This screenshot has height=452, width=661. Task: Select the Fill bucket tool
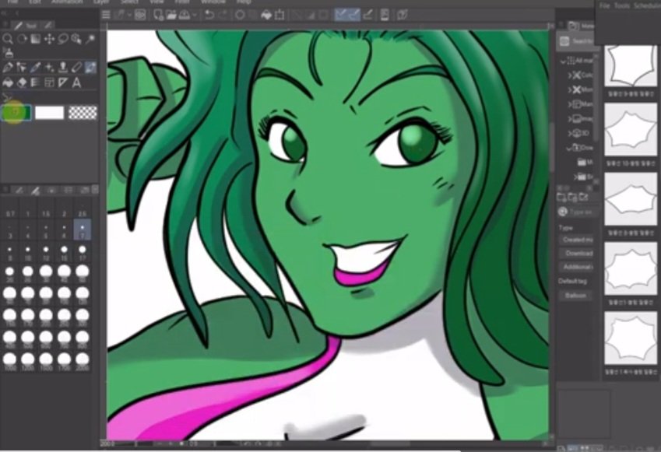(x=8, y=82)
